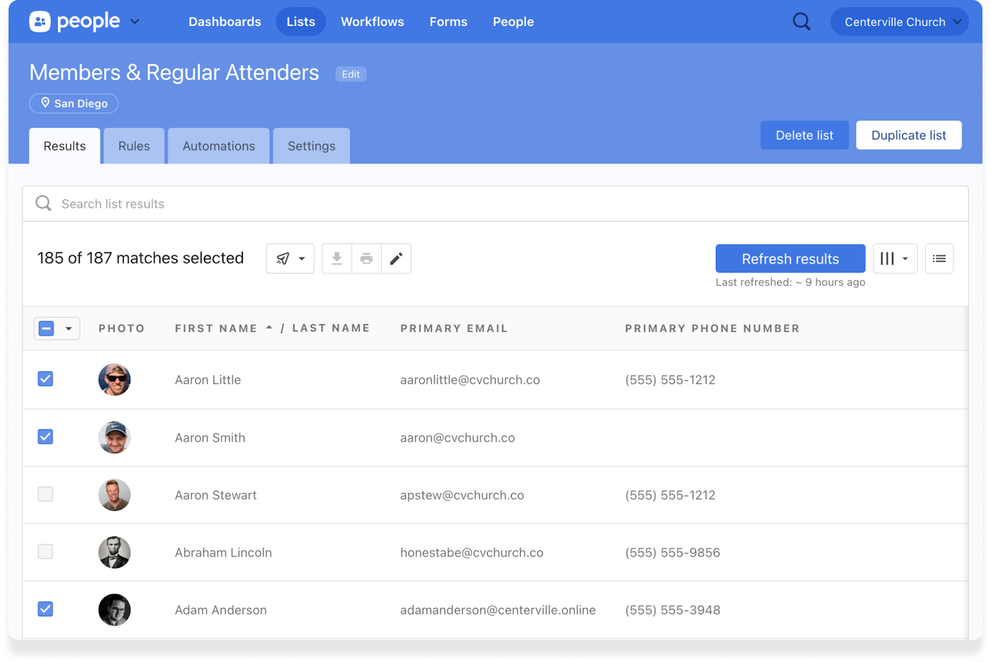Click the Refresh results button

point(790,259)
